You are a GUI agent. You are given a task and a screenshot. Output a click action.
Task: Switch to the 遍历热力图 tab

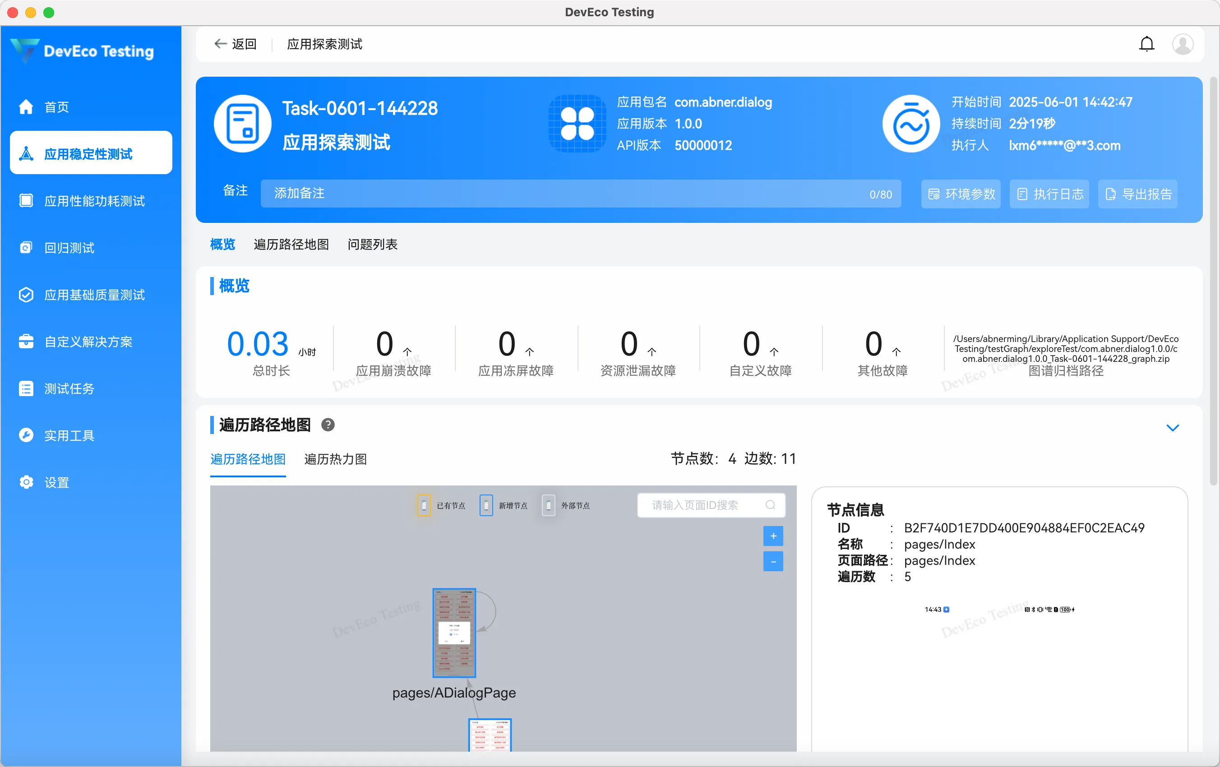[x=335, y=459]
